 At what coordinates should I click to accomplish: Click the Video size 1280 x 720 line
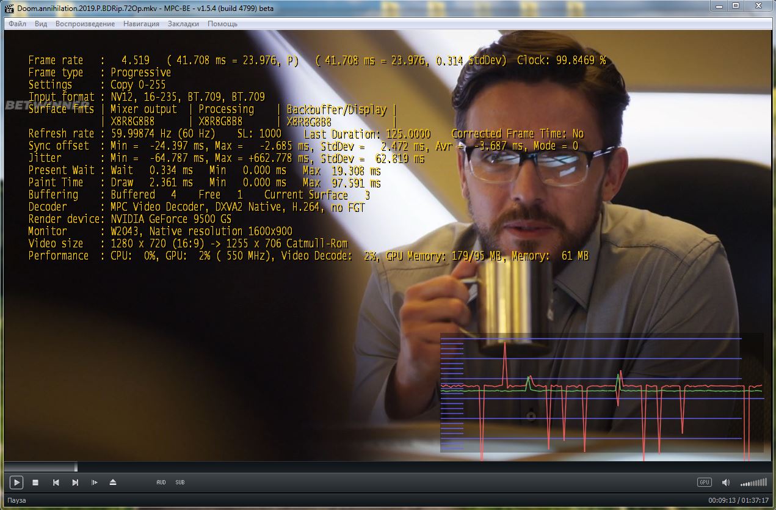[188, 243]
